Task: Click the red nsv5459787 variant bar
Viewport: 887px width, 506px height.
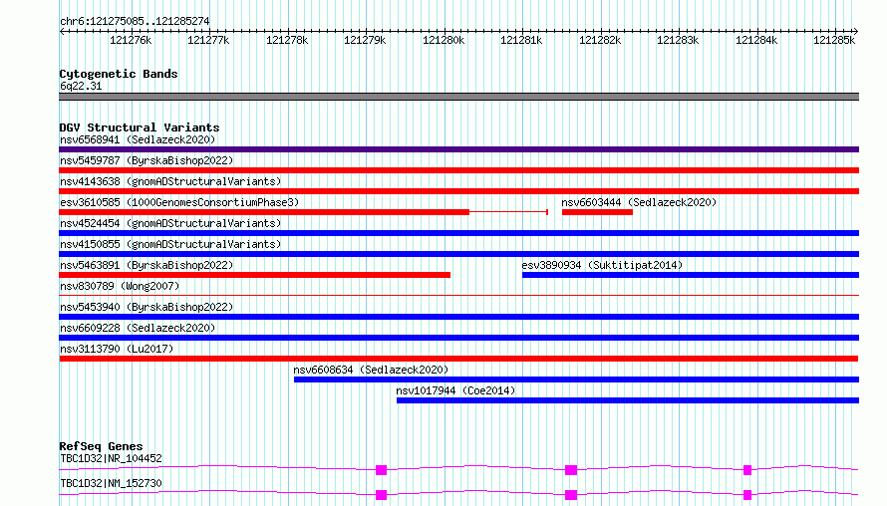Action: pyautogui.click(x=458, y=170)
